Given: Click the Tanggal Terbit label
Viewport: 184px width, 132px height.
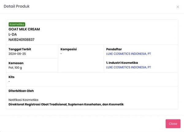Looking at the screenshot, I should click(x=20, y=49).
